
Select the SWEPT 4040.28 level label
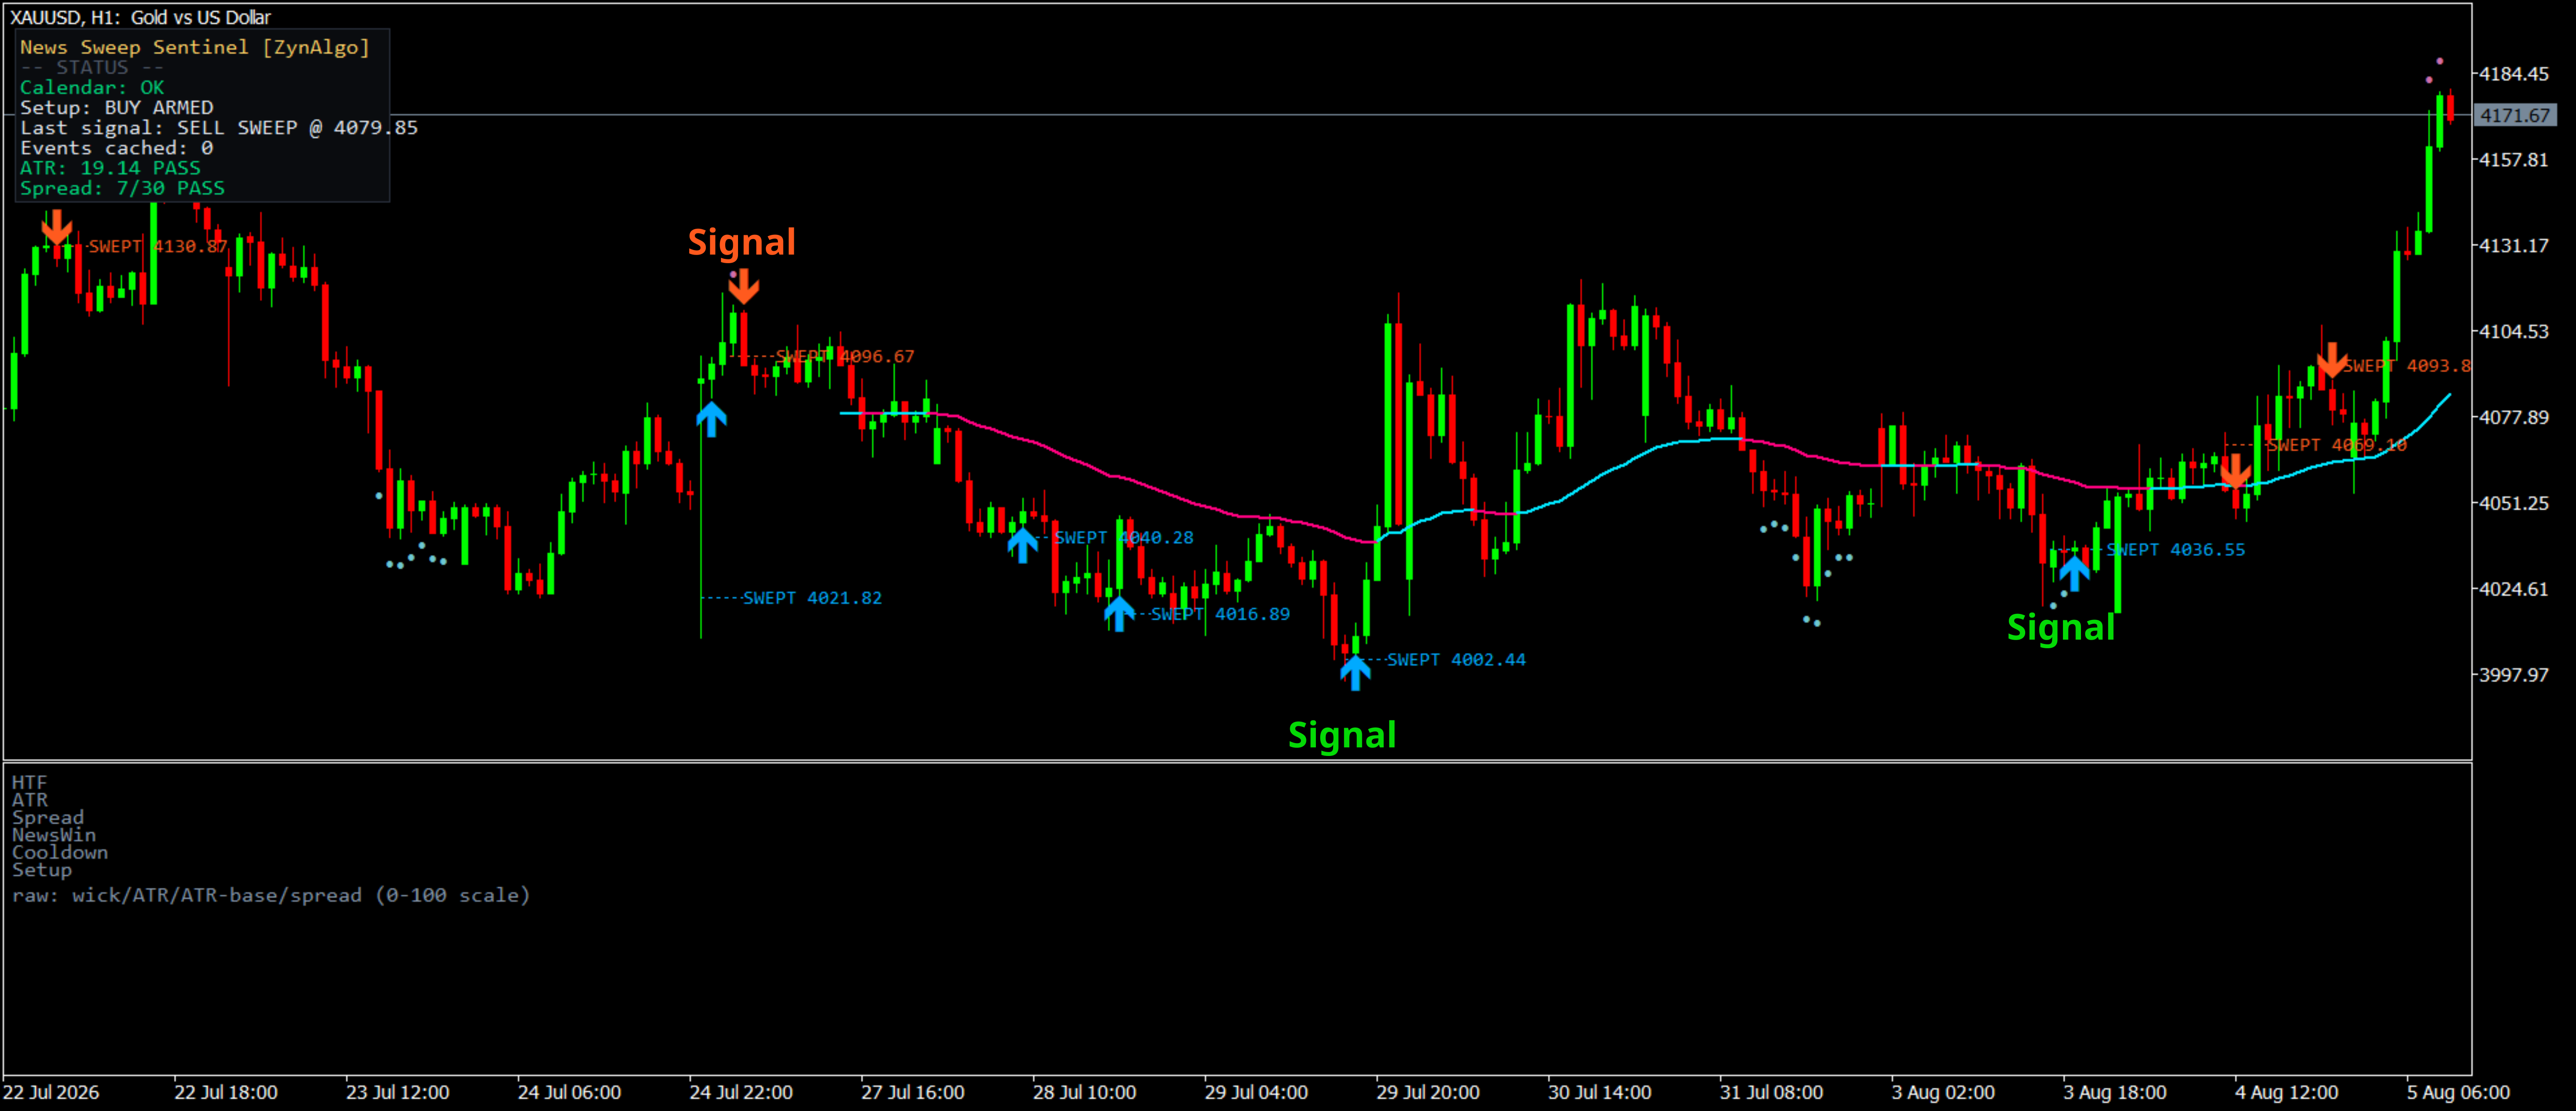click(x=1124, y=538)
